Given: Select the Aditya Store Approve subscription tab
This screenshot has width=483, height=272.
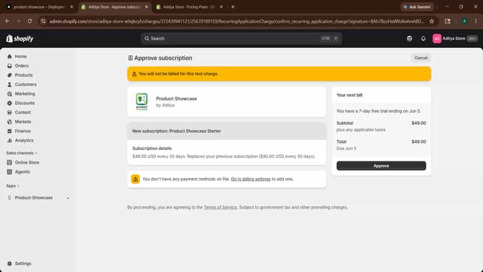Looking at the screenshot, I should tap(114, 7).
